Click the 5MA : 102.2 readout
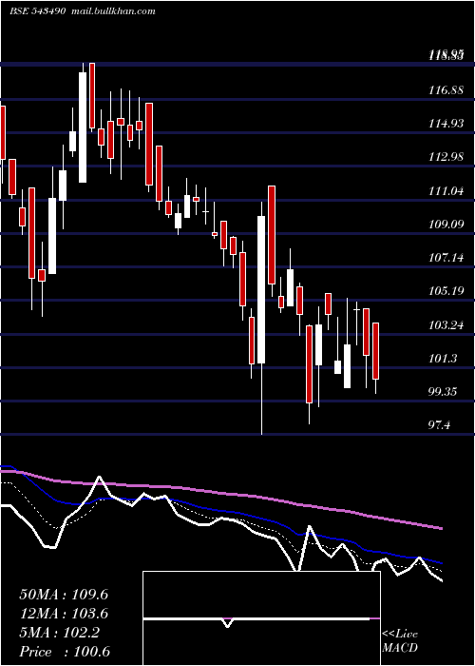Viewport: 475px width, 666px height. click(x=59, y=633)
